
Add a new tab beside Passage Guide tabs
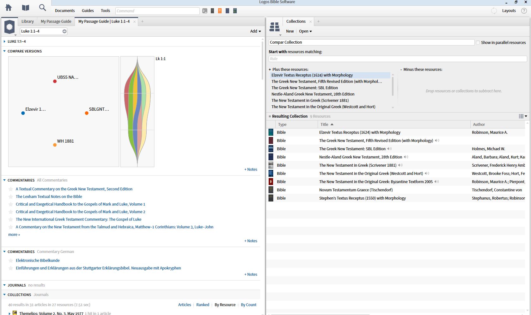coord(142,22)
